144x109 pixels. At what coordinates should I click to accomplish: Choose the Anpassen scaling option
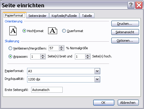[x=10, y=57]
